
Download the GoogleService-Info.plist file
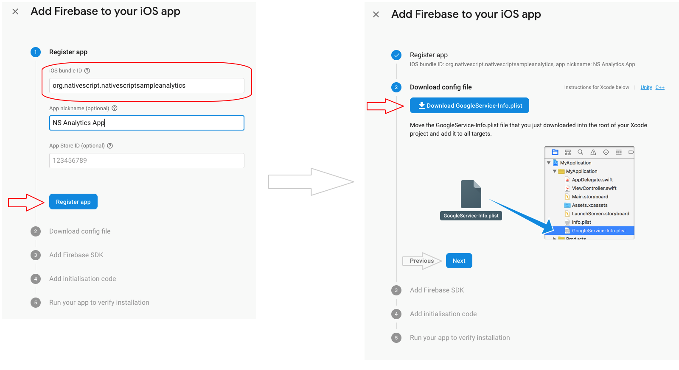click(x=469, y=105)
